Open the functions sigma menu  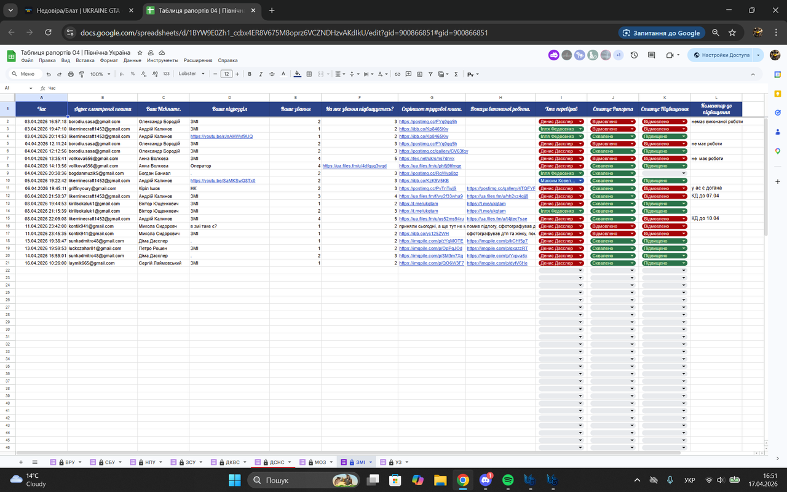click(456, 74)
